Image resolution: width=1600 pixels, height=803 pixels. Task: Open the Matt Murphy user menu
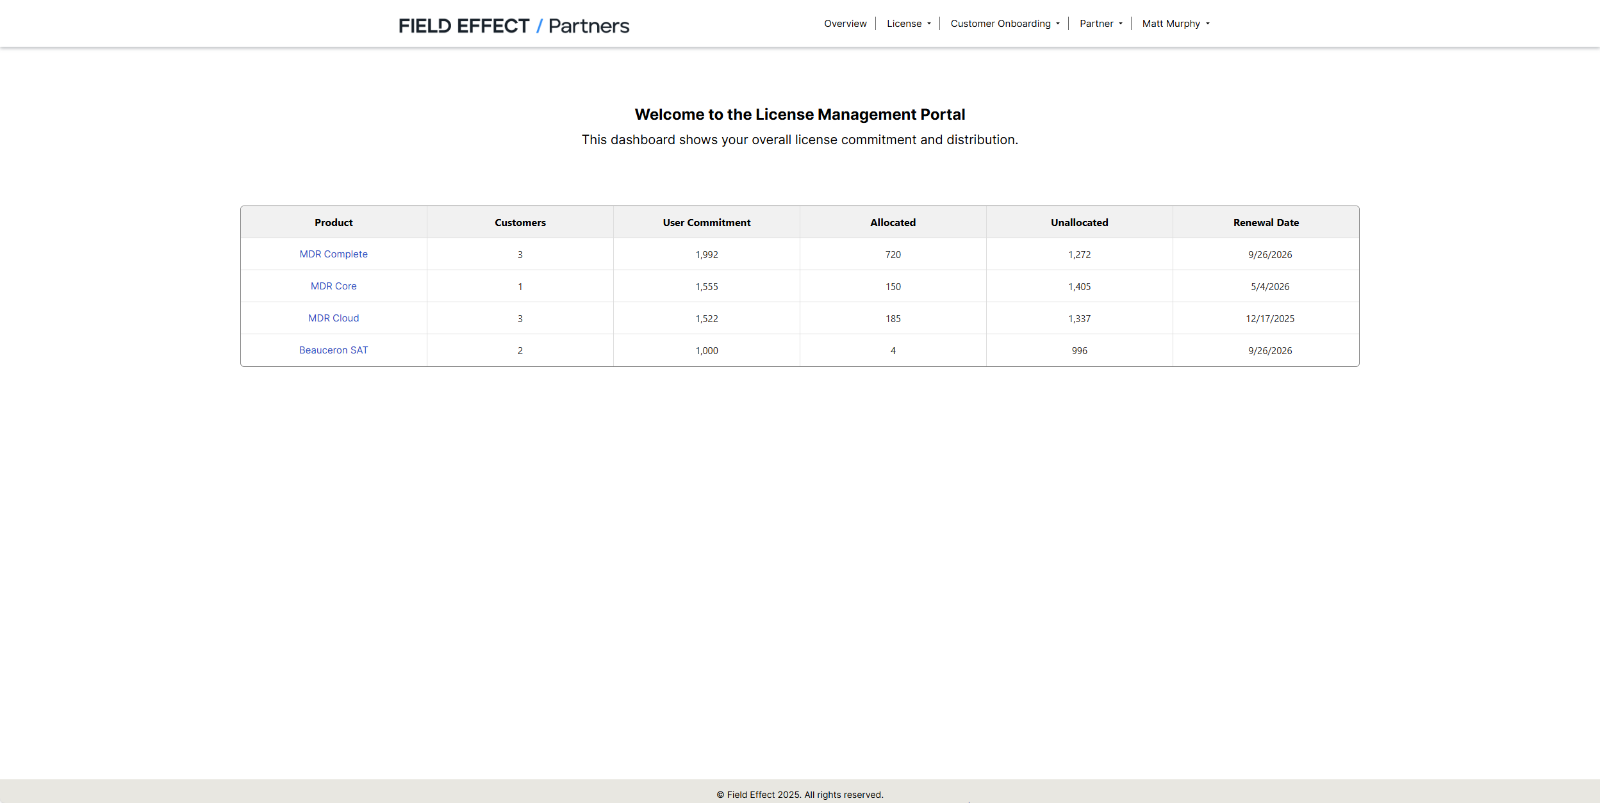pyautogui.click(x=1175, y=24)
